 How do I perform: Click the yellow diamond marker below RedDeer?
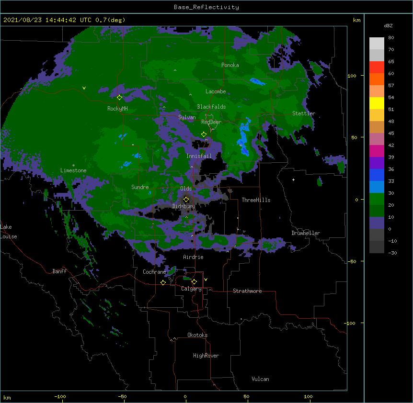click(204, 134)
